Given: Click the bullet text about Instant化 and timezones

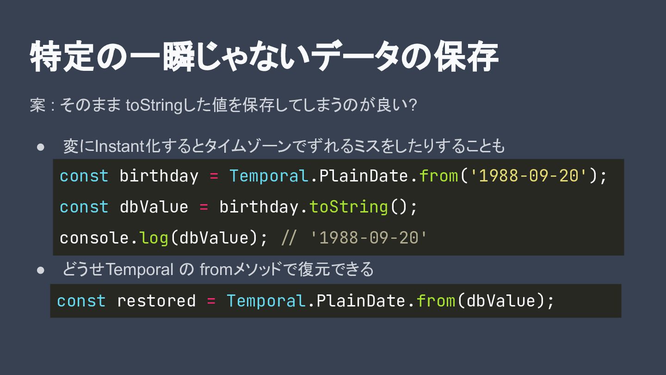Looking at the screenshot, I should click(x=284, y=147).
